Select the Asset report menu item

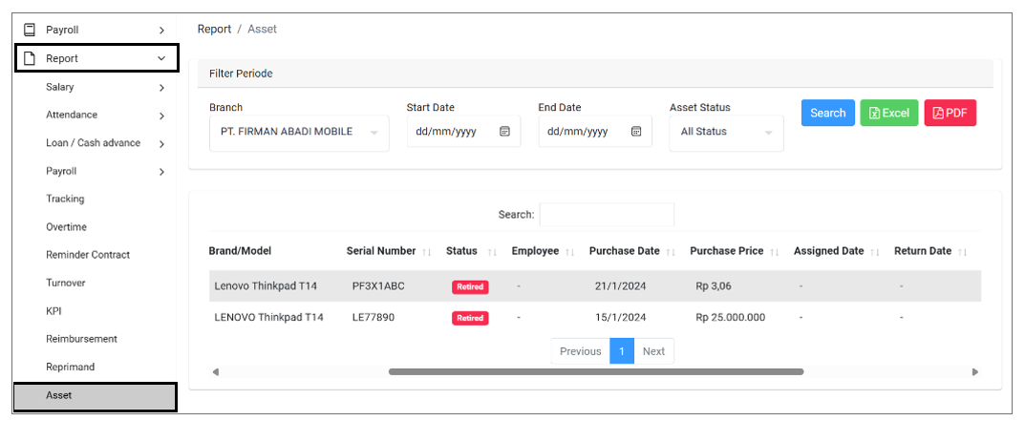click(x=96, y=396)
